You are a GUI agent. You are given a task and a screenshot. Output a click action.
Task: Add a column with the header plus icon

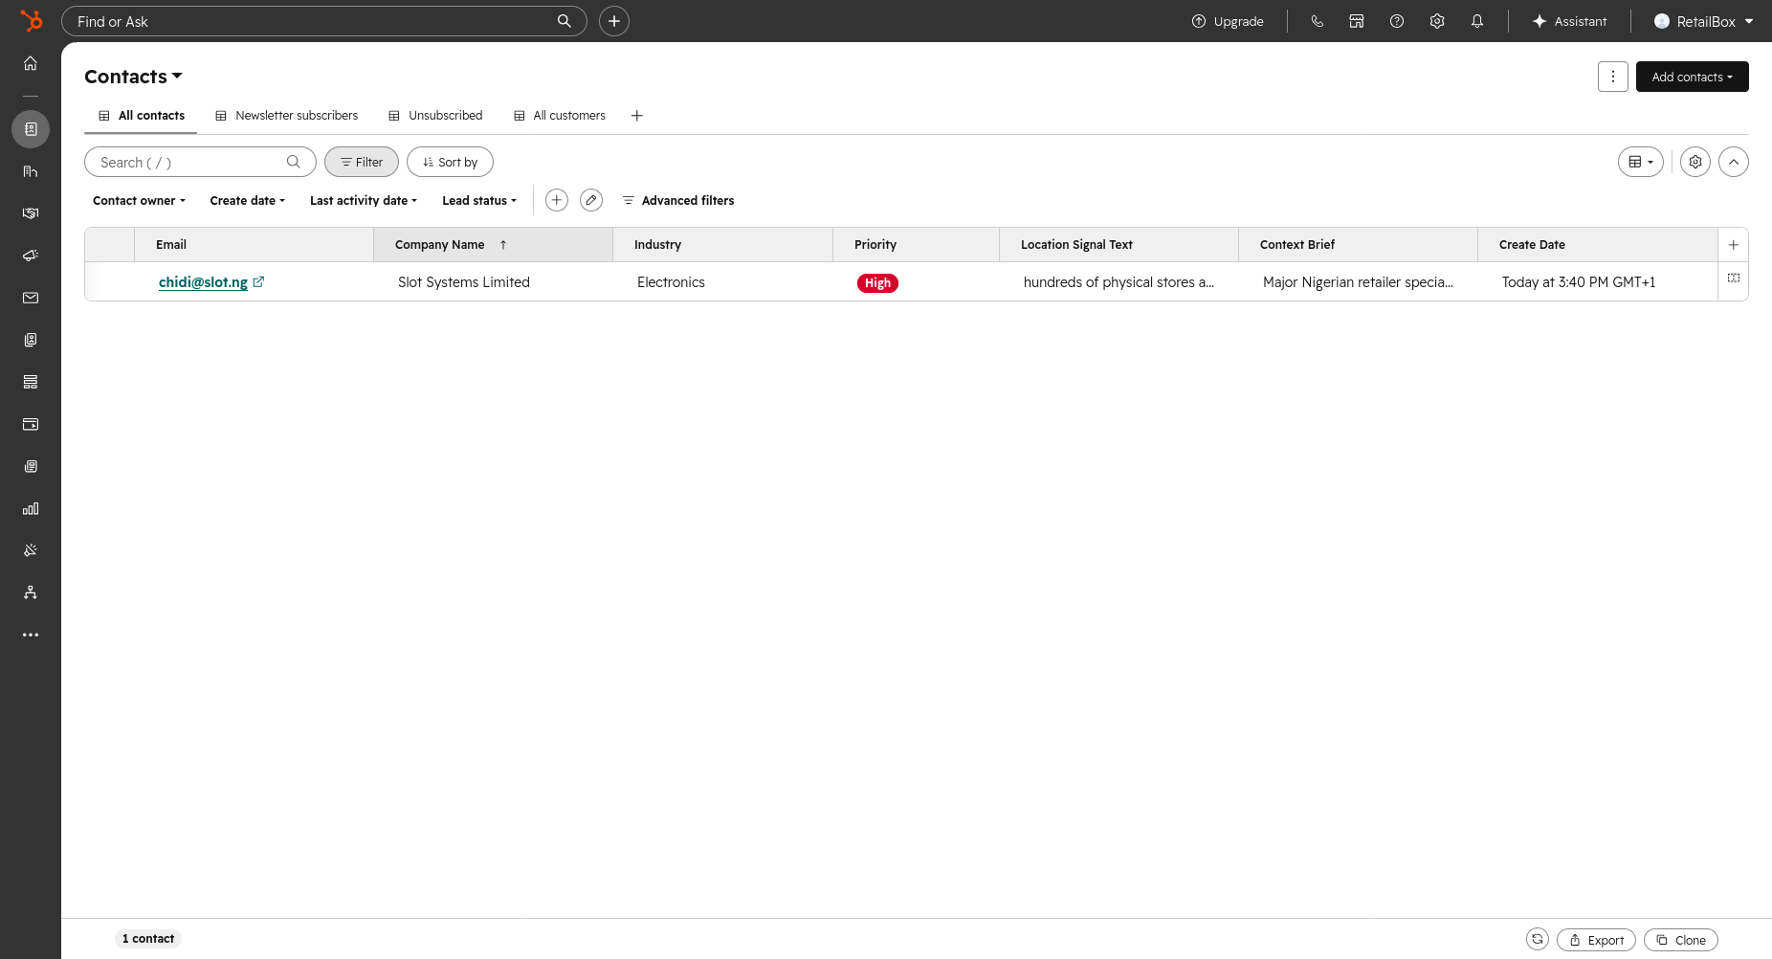(1734, 245)
